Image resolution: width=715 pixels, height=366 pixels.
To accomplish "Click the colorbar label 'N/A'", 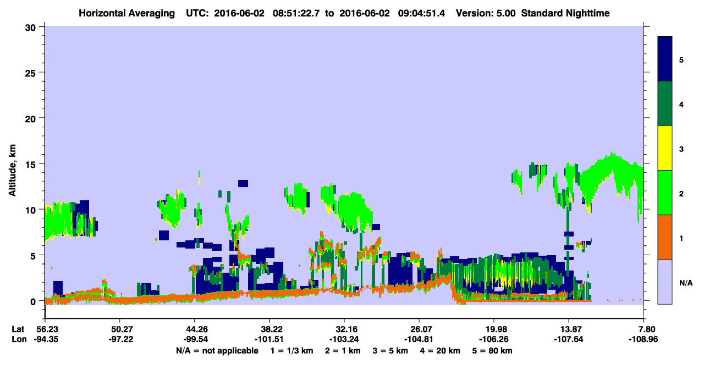I will [685, 283].
